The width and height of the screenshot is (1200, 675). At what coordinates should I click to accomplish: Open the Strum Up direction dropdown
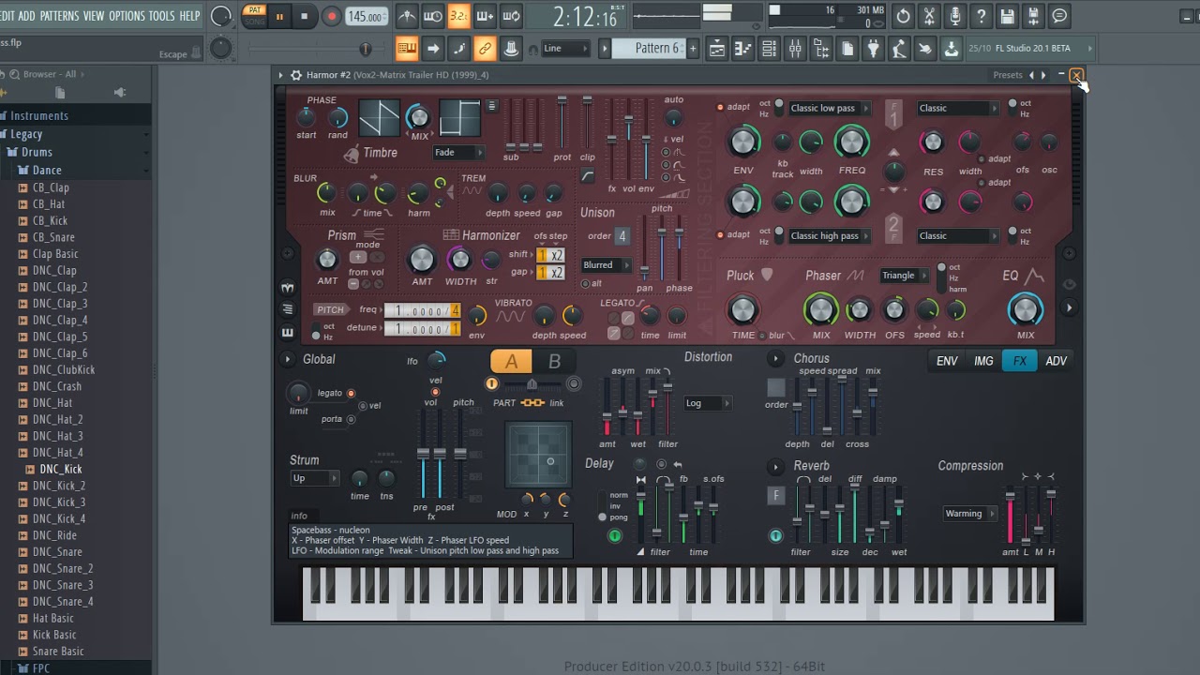tap(315, 478)
